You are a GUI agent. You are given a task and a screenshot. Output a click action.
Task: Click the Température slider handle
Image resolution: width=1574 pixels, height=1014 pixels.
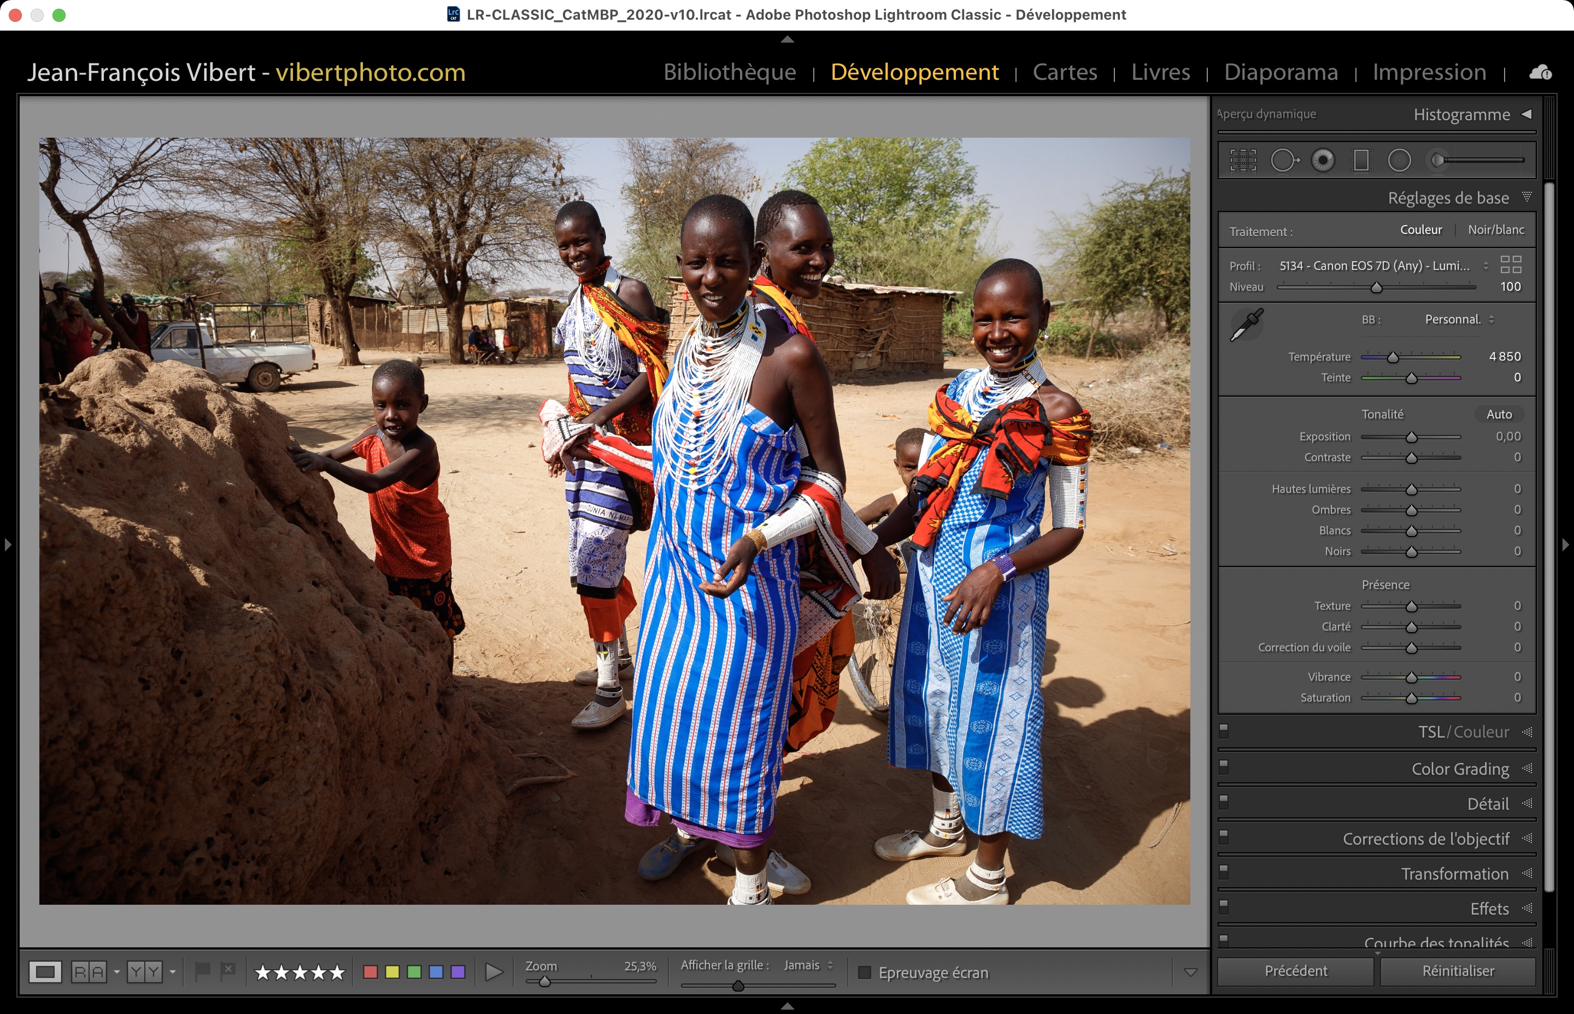(1392, 357)
